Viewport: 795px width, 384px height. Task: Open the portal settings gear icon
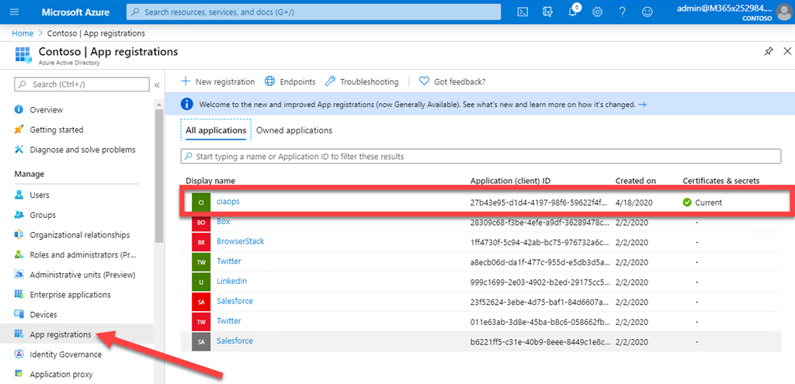coord(597,12)
